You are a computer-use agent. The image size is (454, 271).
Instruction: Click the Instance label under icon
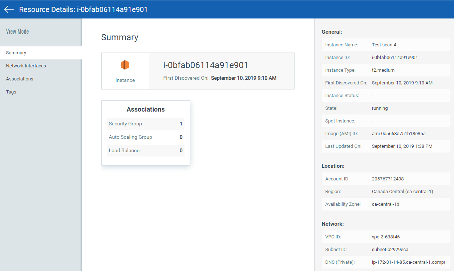point(125,80)
